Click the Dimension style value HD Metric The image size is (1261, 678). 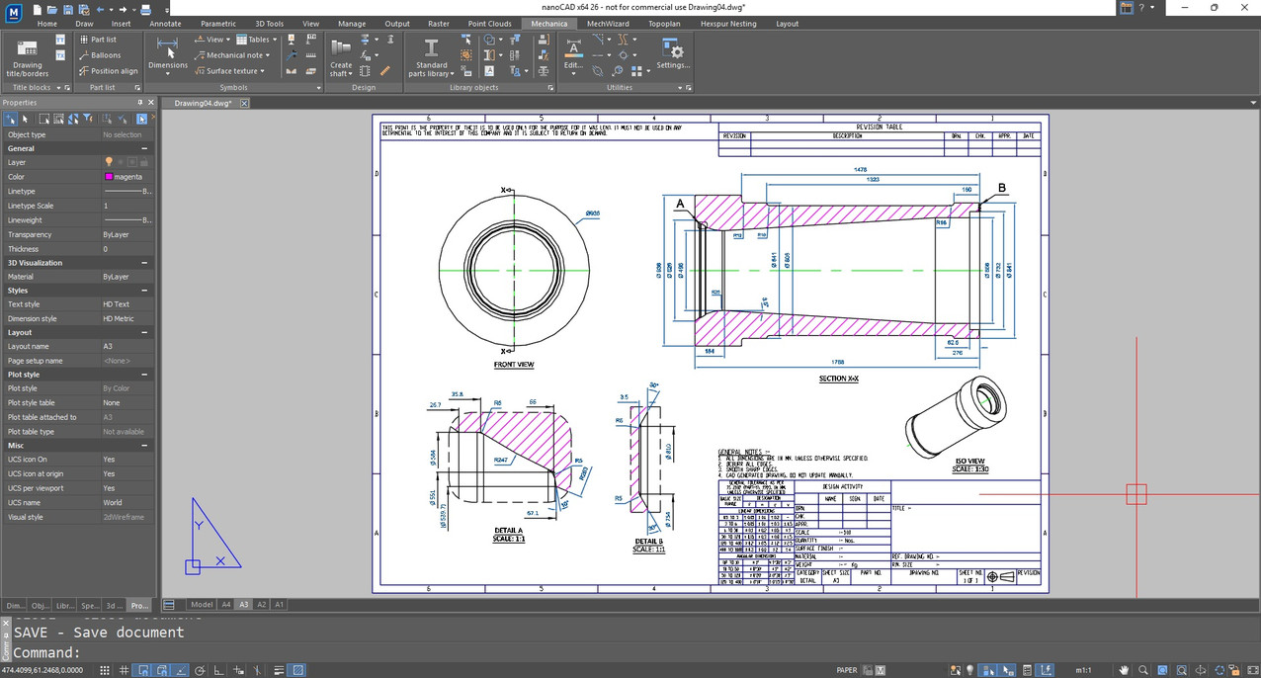[x=126, y=318]
